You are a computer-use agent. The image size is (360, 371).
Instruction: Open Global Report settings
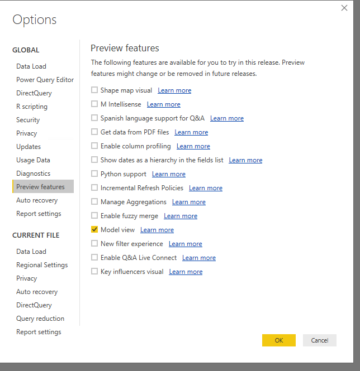coord(39,214)
